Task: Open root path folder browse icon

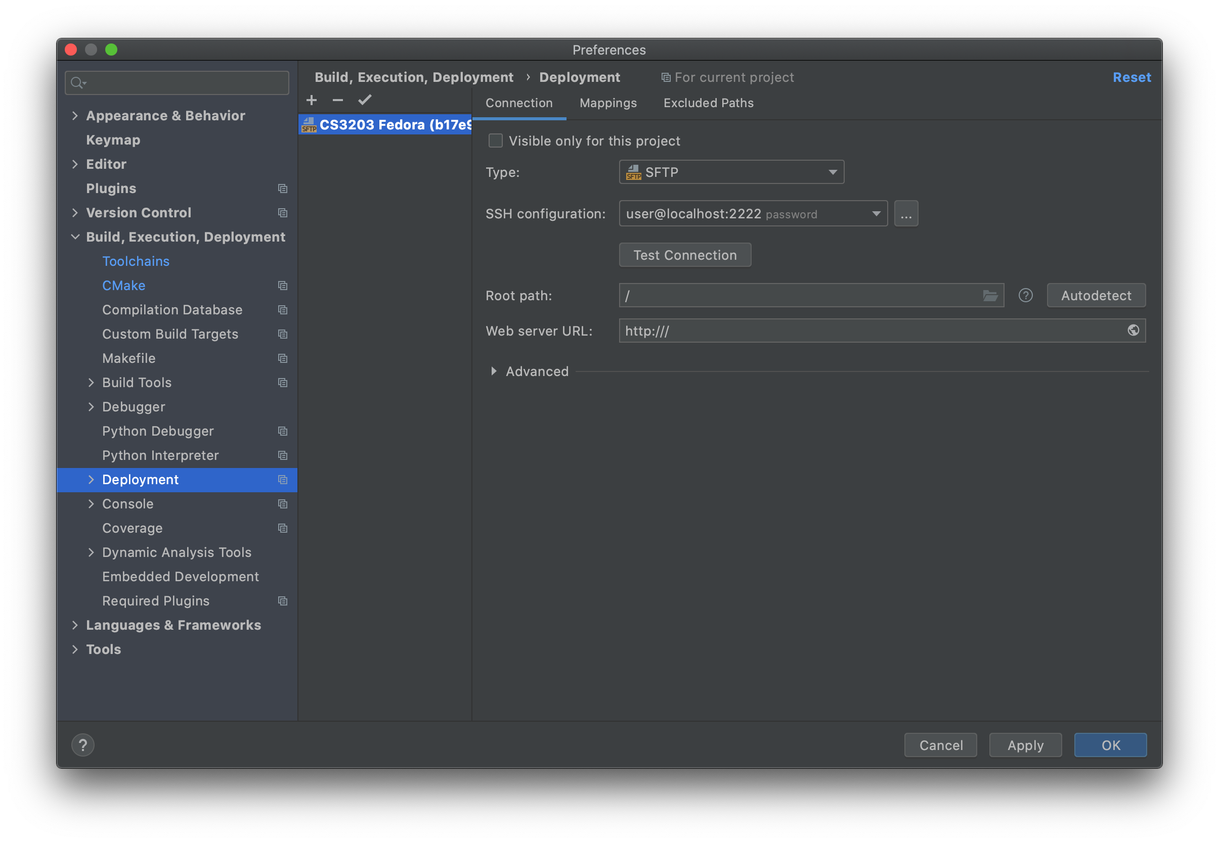Action: click(990, 295)
